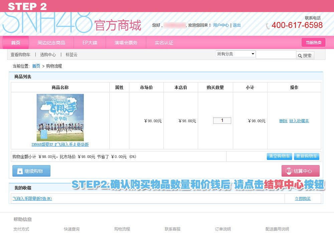Click the 我的收藏 section title
The height and width of the screenshot is (233, 334).
[23, 188]
